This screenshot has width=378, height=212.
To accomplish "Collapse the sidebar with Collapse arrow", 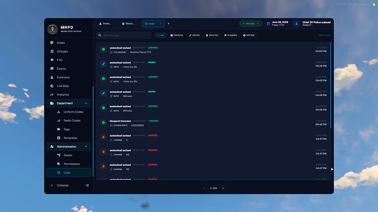I will click(52, 185).
